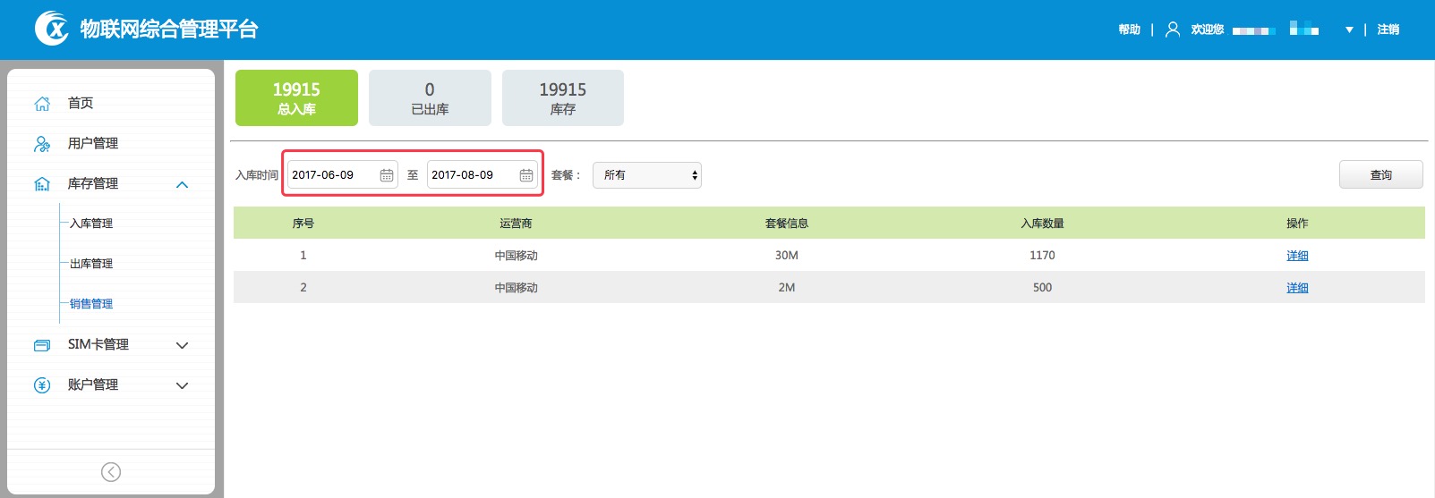This screenshot has height=498, width=1435.
Task: Collapse the sidebar with the arrow circle
Action: (x=111, y=472)
